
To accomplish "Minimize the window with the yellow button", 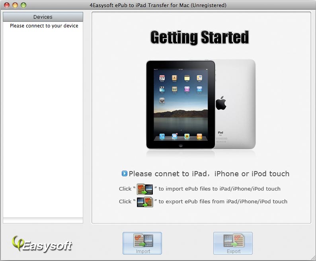I will click(x=15, y=5).
